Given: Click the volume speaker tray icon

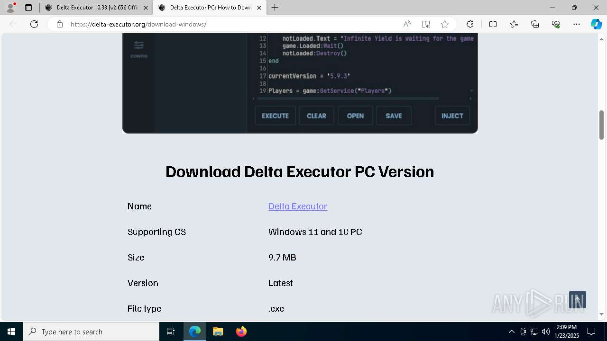Looking at the screenshot, I should click(x=546, y=332).
